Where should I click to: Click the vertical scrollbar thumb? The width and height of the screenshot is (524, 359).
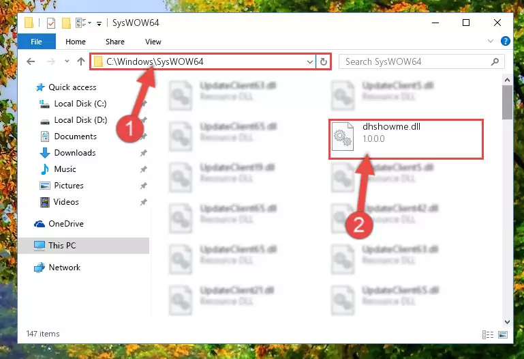pyautogui.click(x=507, y=102)
